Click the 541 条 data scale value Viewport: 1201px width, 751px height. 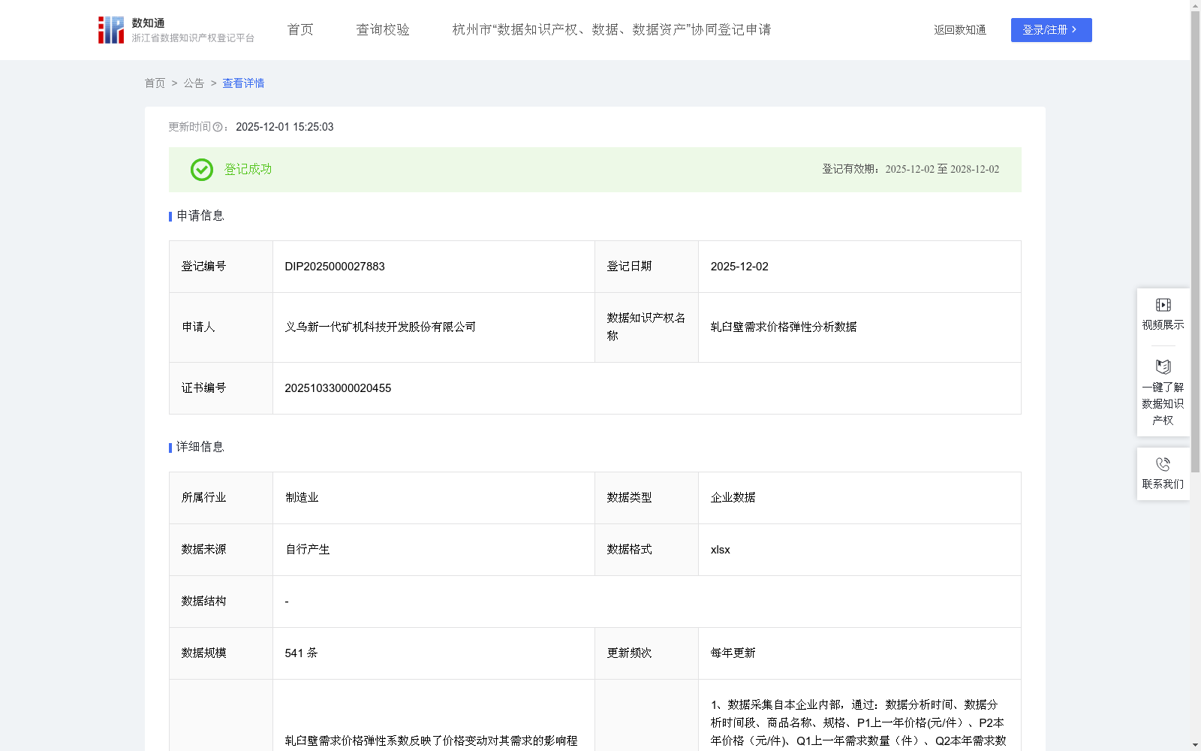(x=301, y=653)
